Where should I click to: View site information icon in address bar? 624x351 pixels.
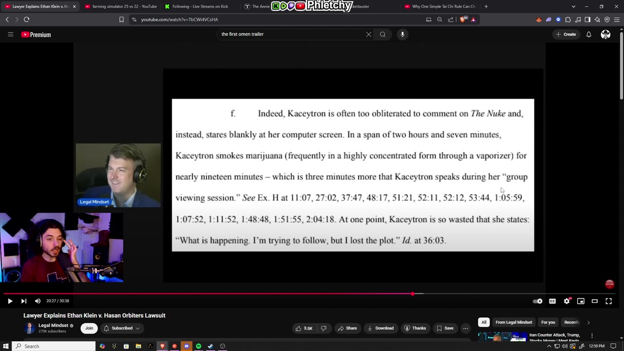(134, 19)
